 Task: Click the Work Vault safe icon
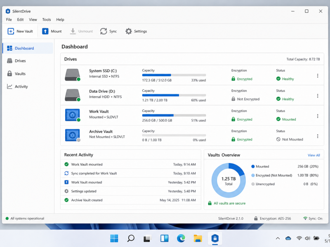pyautogui.click(x=73, y=115)
